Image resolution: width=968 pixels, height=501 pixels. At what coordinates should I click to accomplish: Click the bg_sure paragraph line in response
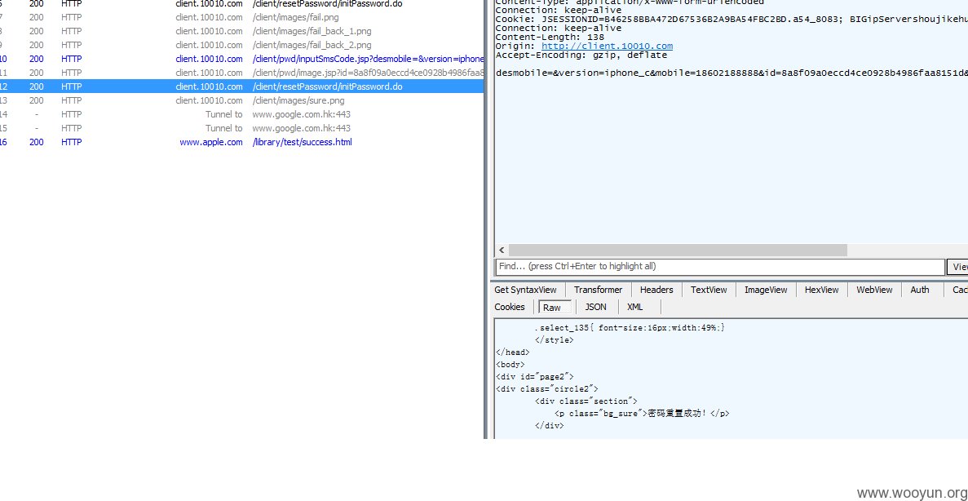[x=642, y=413]
